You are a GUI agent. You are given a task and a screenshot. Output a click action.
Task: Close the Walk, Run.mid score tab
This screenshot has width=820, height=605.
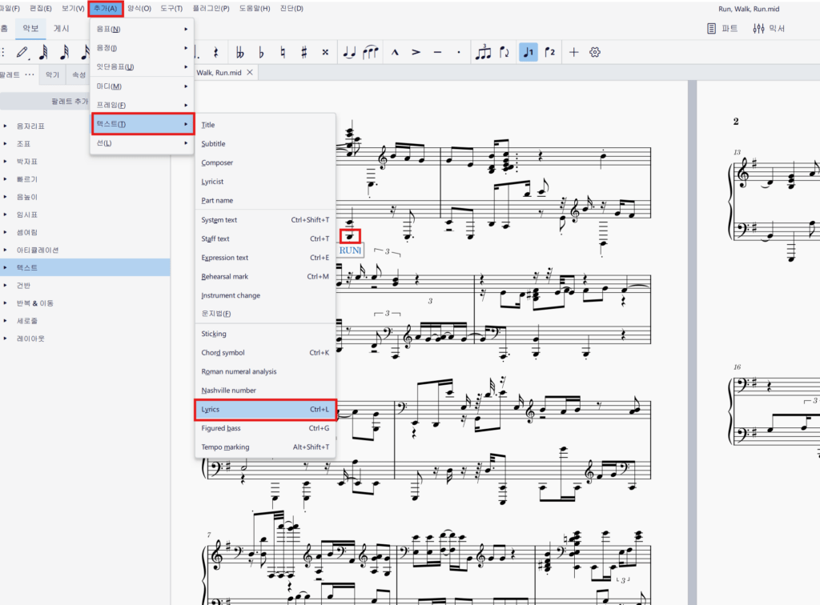tap(250, 73)
